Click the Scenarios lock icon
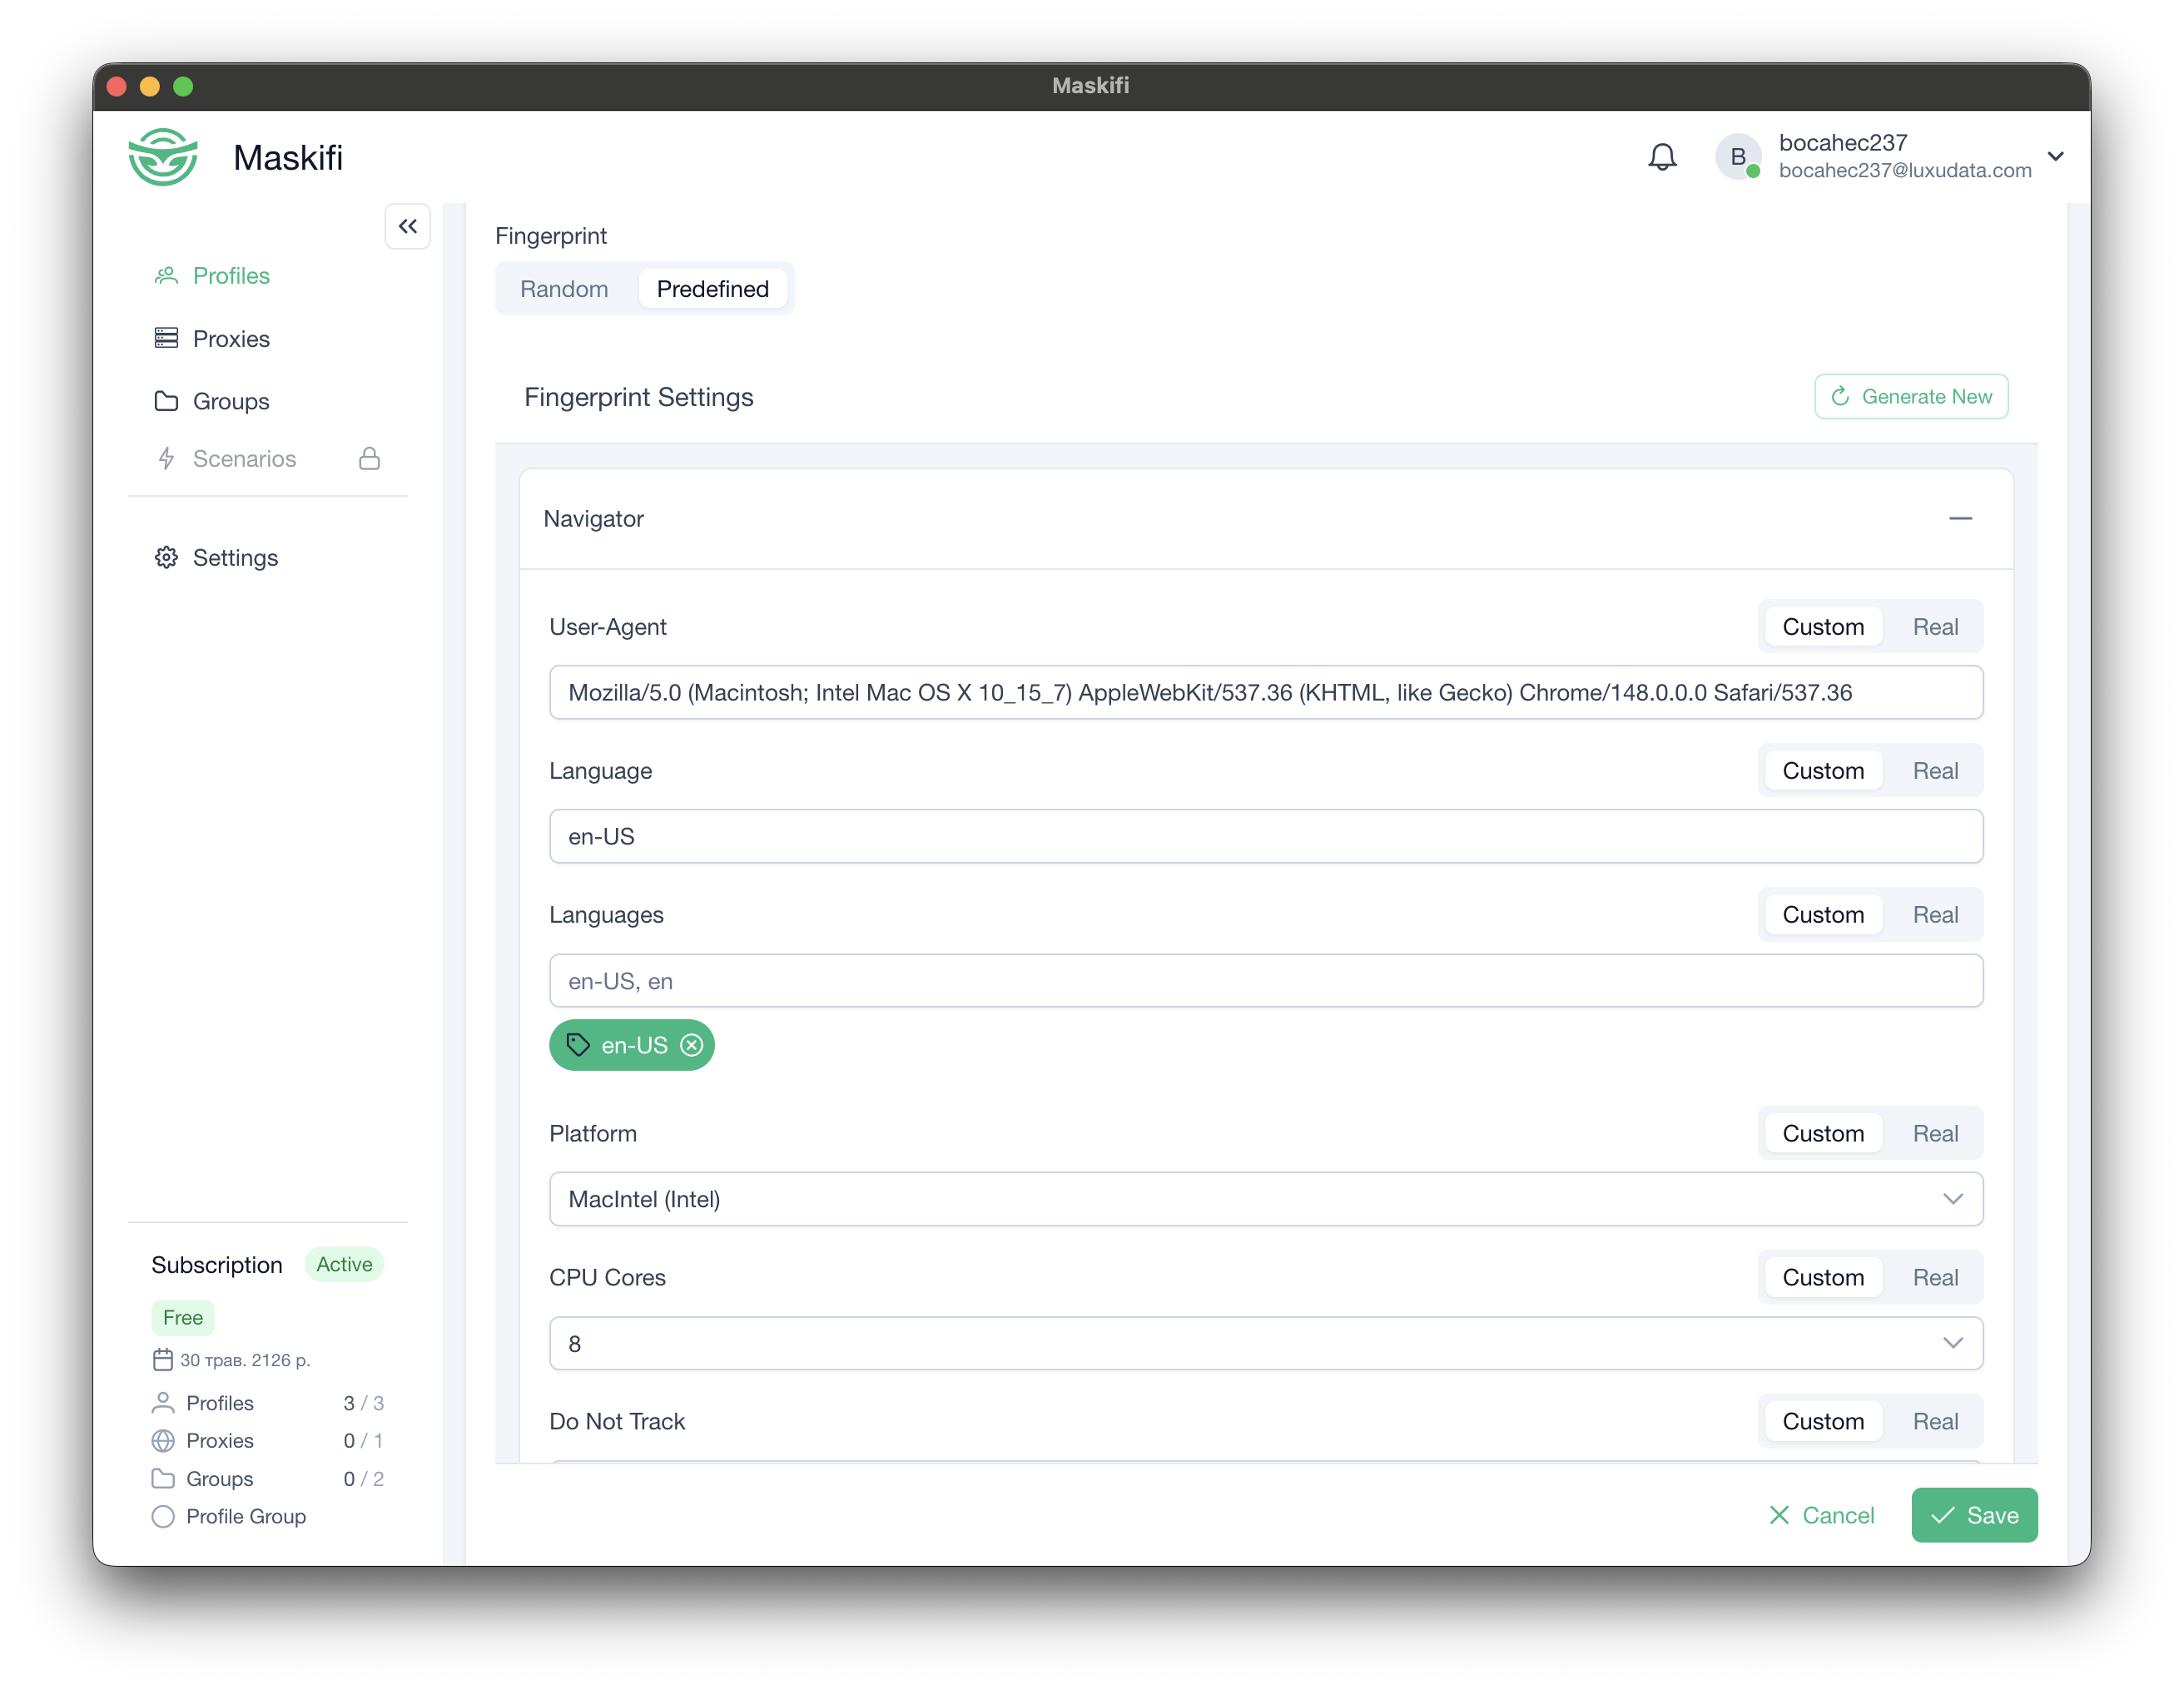The image size is (2184, 1689). [x=370, y=458]
